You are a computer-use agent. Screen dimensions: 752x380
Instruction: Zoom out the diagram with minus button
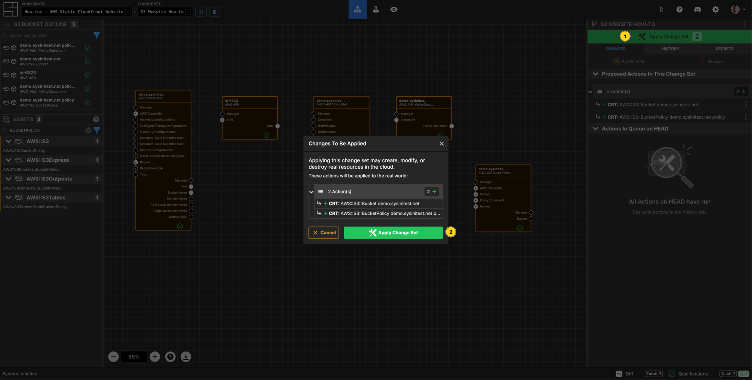(114, 357)
